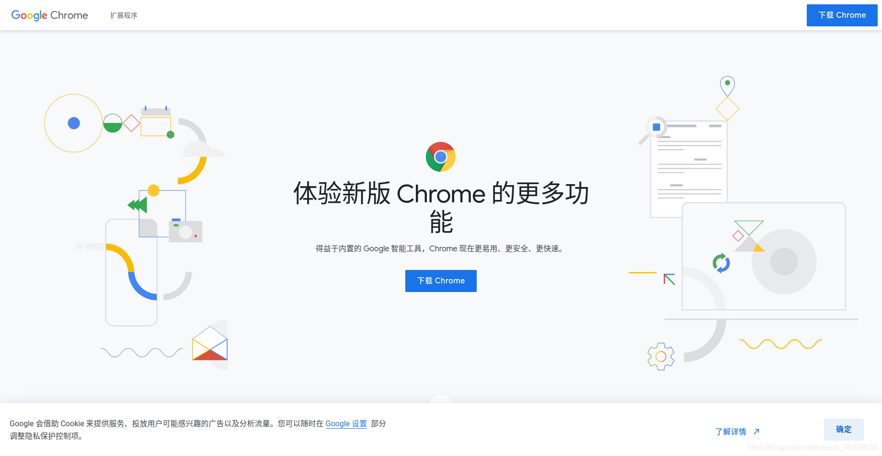Confirm cookies with the 确定 button
The height and width of the screenshot is (456, 882).
pyautogui.click(x=844, y=430)
